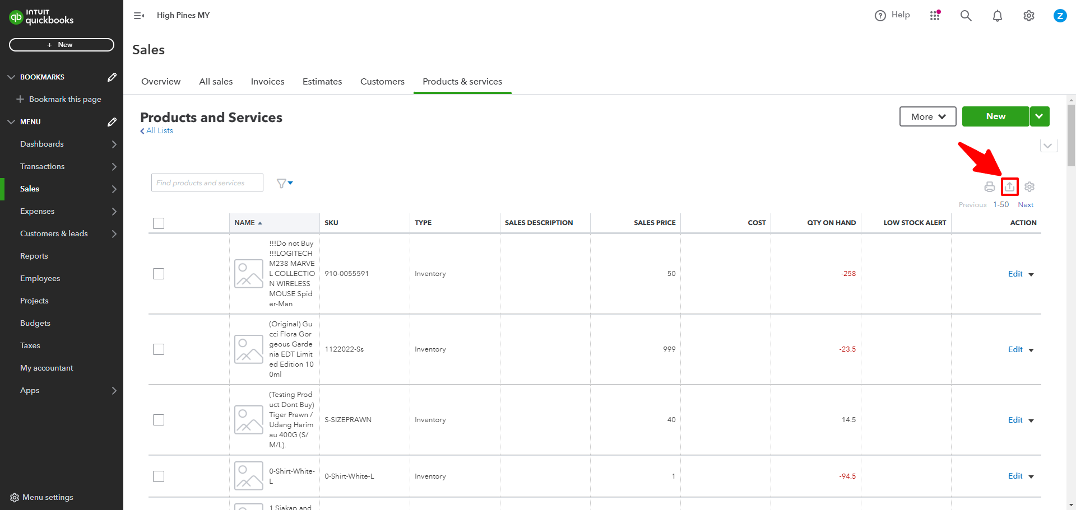Click the plus icon beside Bookmark this page
The height and width of the screenshot is (510, 1076).
coord(20,99)
